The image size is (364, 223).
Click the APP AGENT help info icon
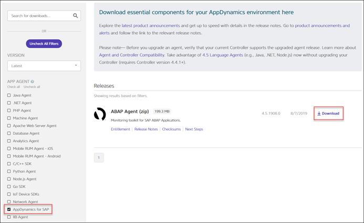pos(32,81)
